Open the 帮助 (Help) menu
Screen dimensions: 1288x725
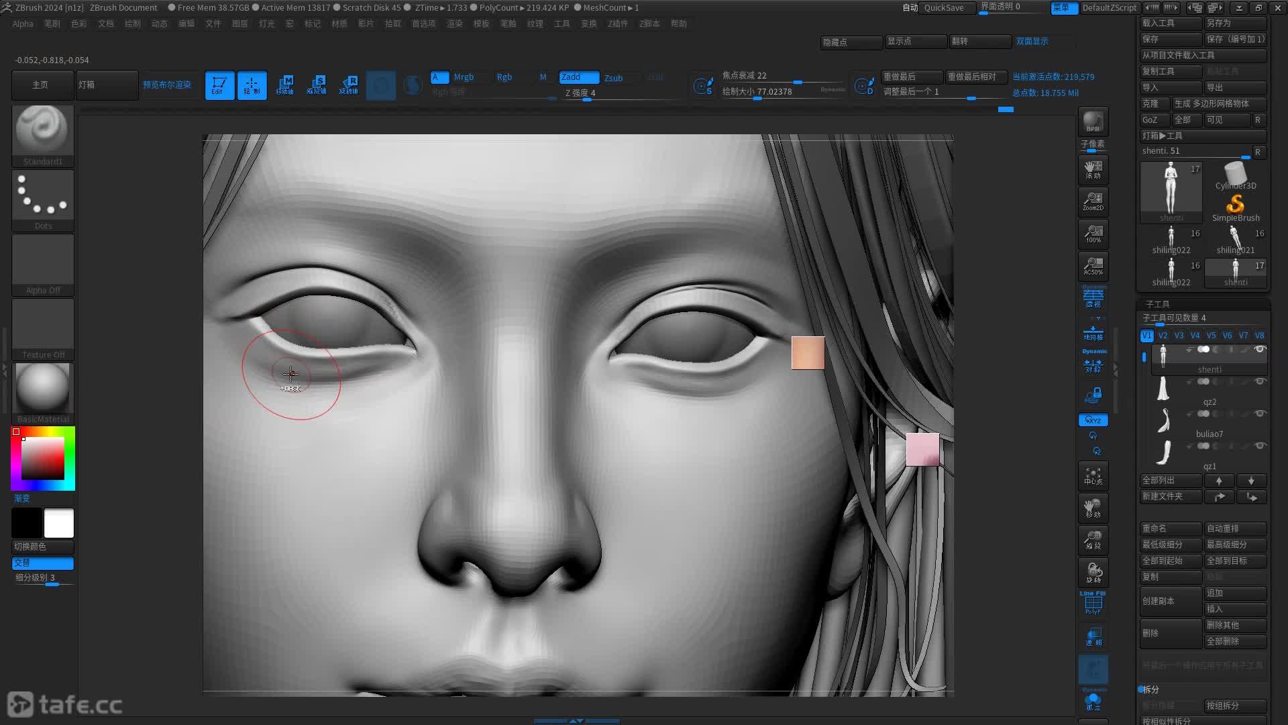pos(679,23)
